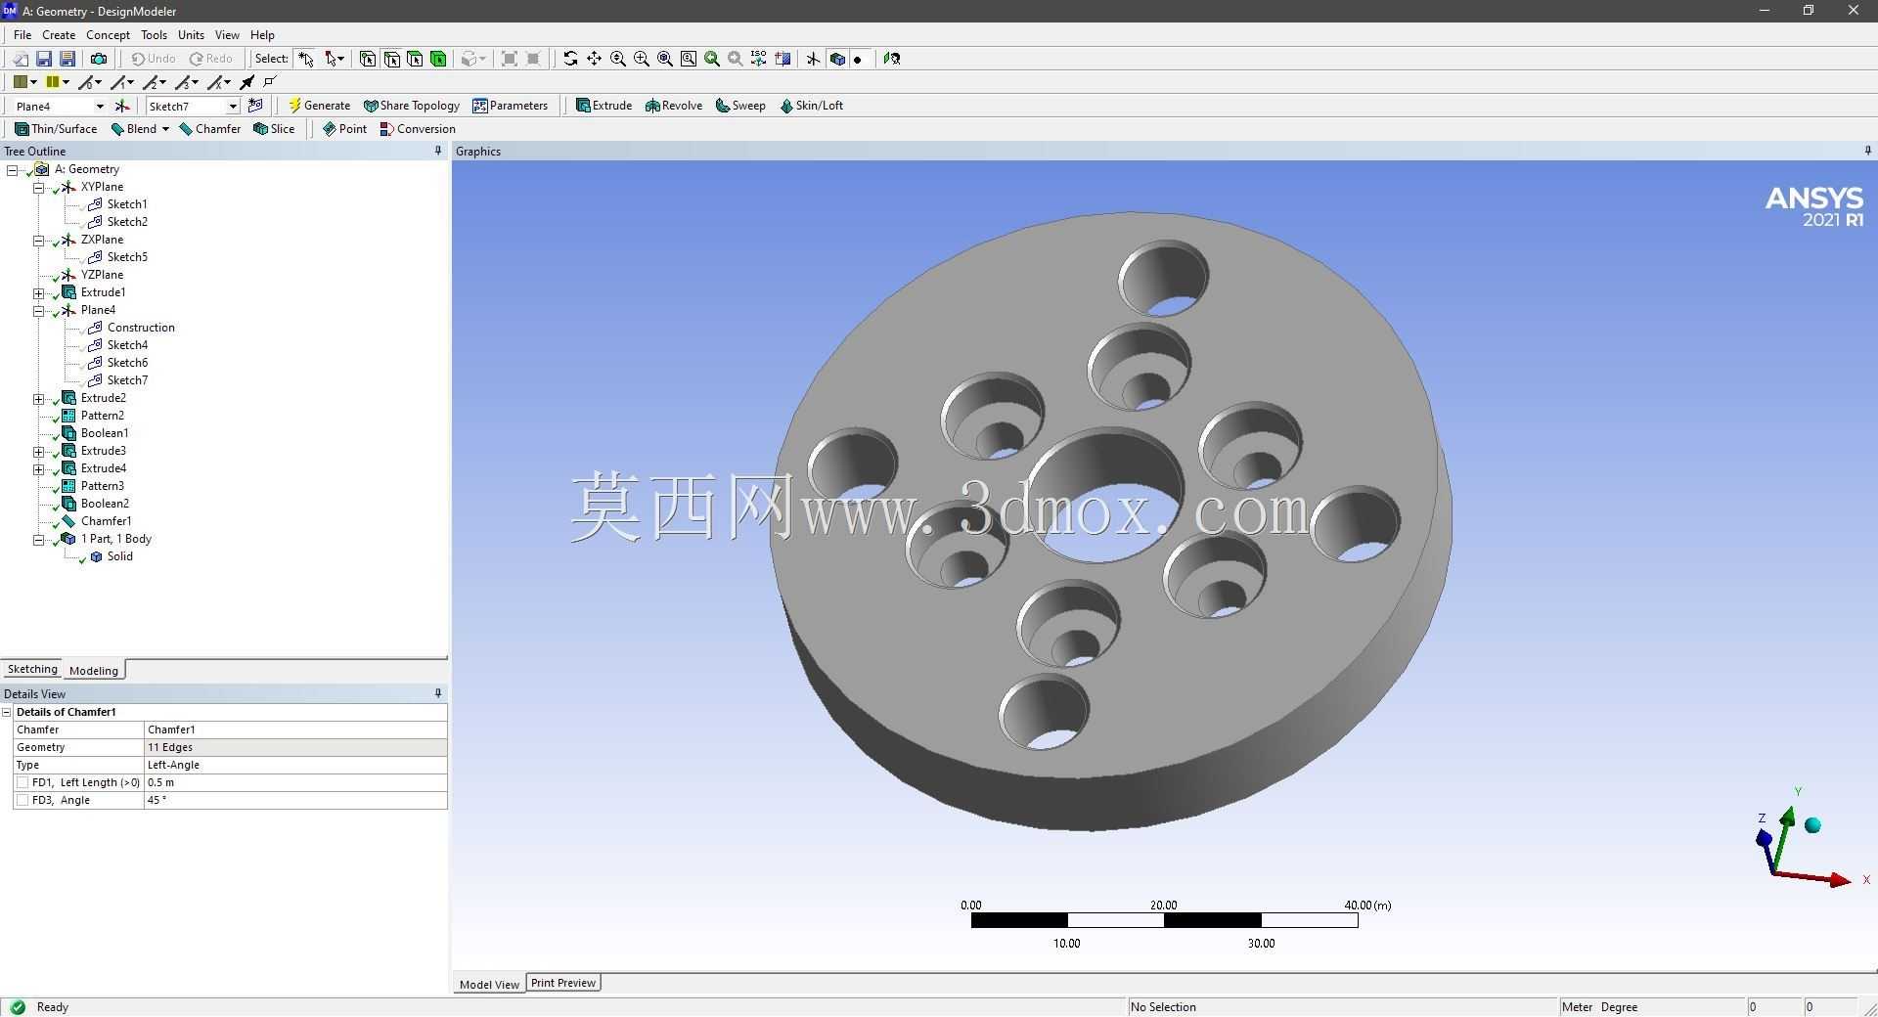Click the FD1 value field 0.5 m
This screenshot has width=1878, height=1017.
(x=295, y=782)
